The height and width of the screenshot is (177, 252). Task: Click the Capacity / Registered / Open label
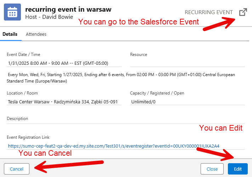tap(157, 93)
